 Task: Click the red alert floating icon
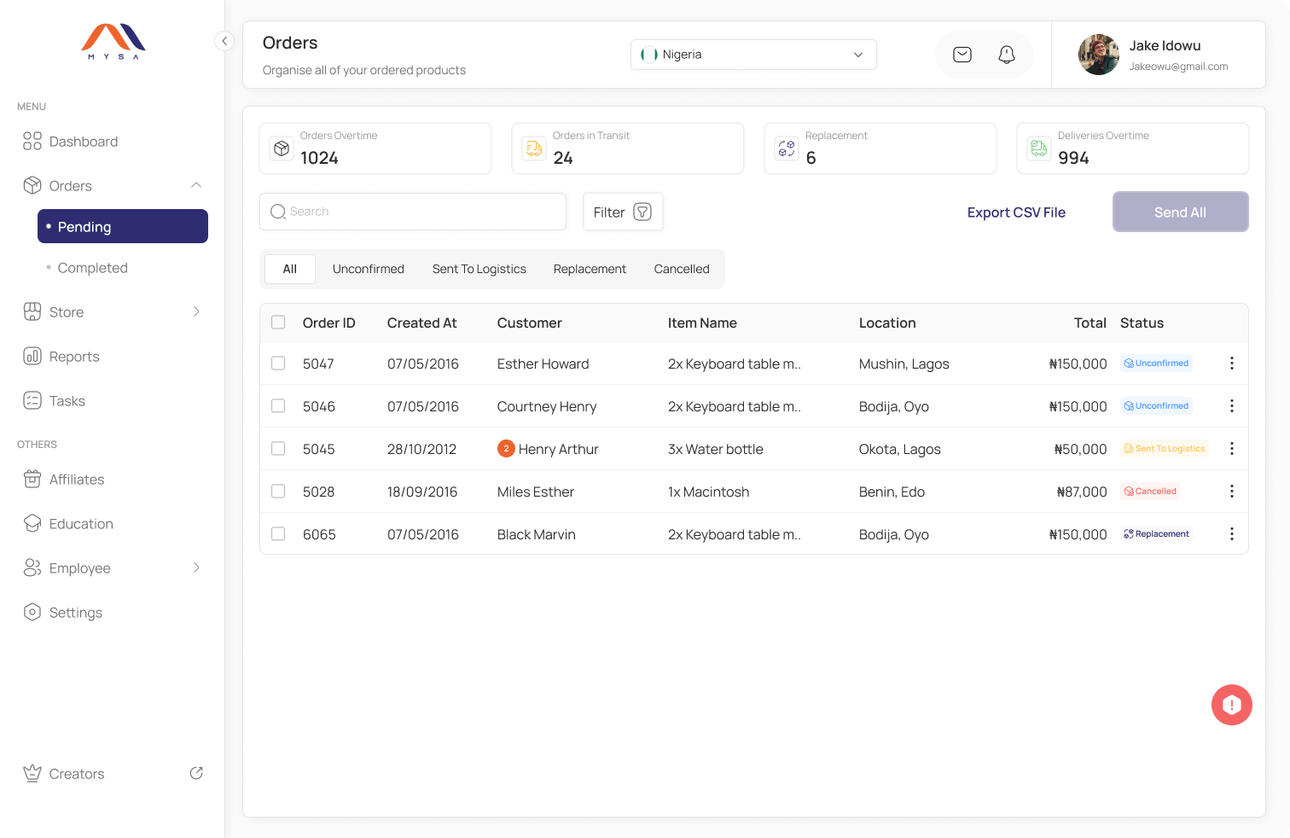[x=1231, y=705]
